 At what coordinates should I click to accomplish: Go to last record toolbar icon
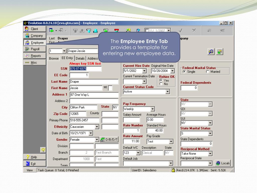pos(95,31)
